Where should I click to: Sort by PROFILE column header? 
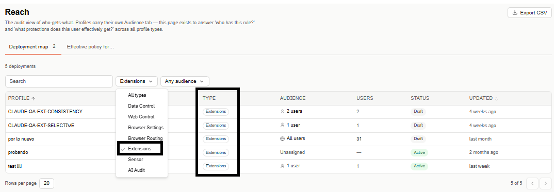tap(22, 98)
